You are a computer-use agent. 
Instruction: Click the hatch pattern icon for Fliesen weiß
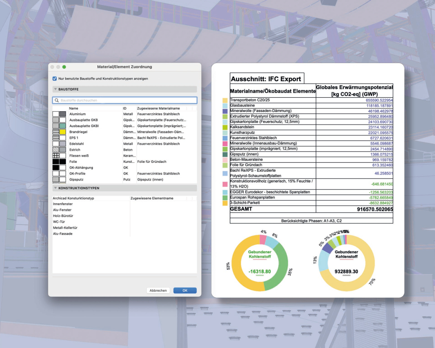point(56,156)
